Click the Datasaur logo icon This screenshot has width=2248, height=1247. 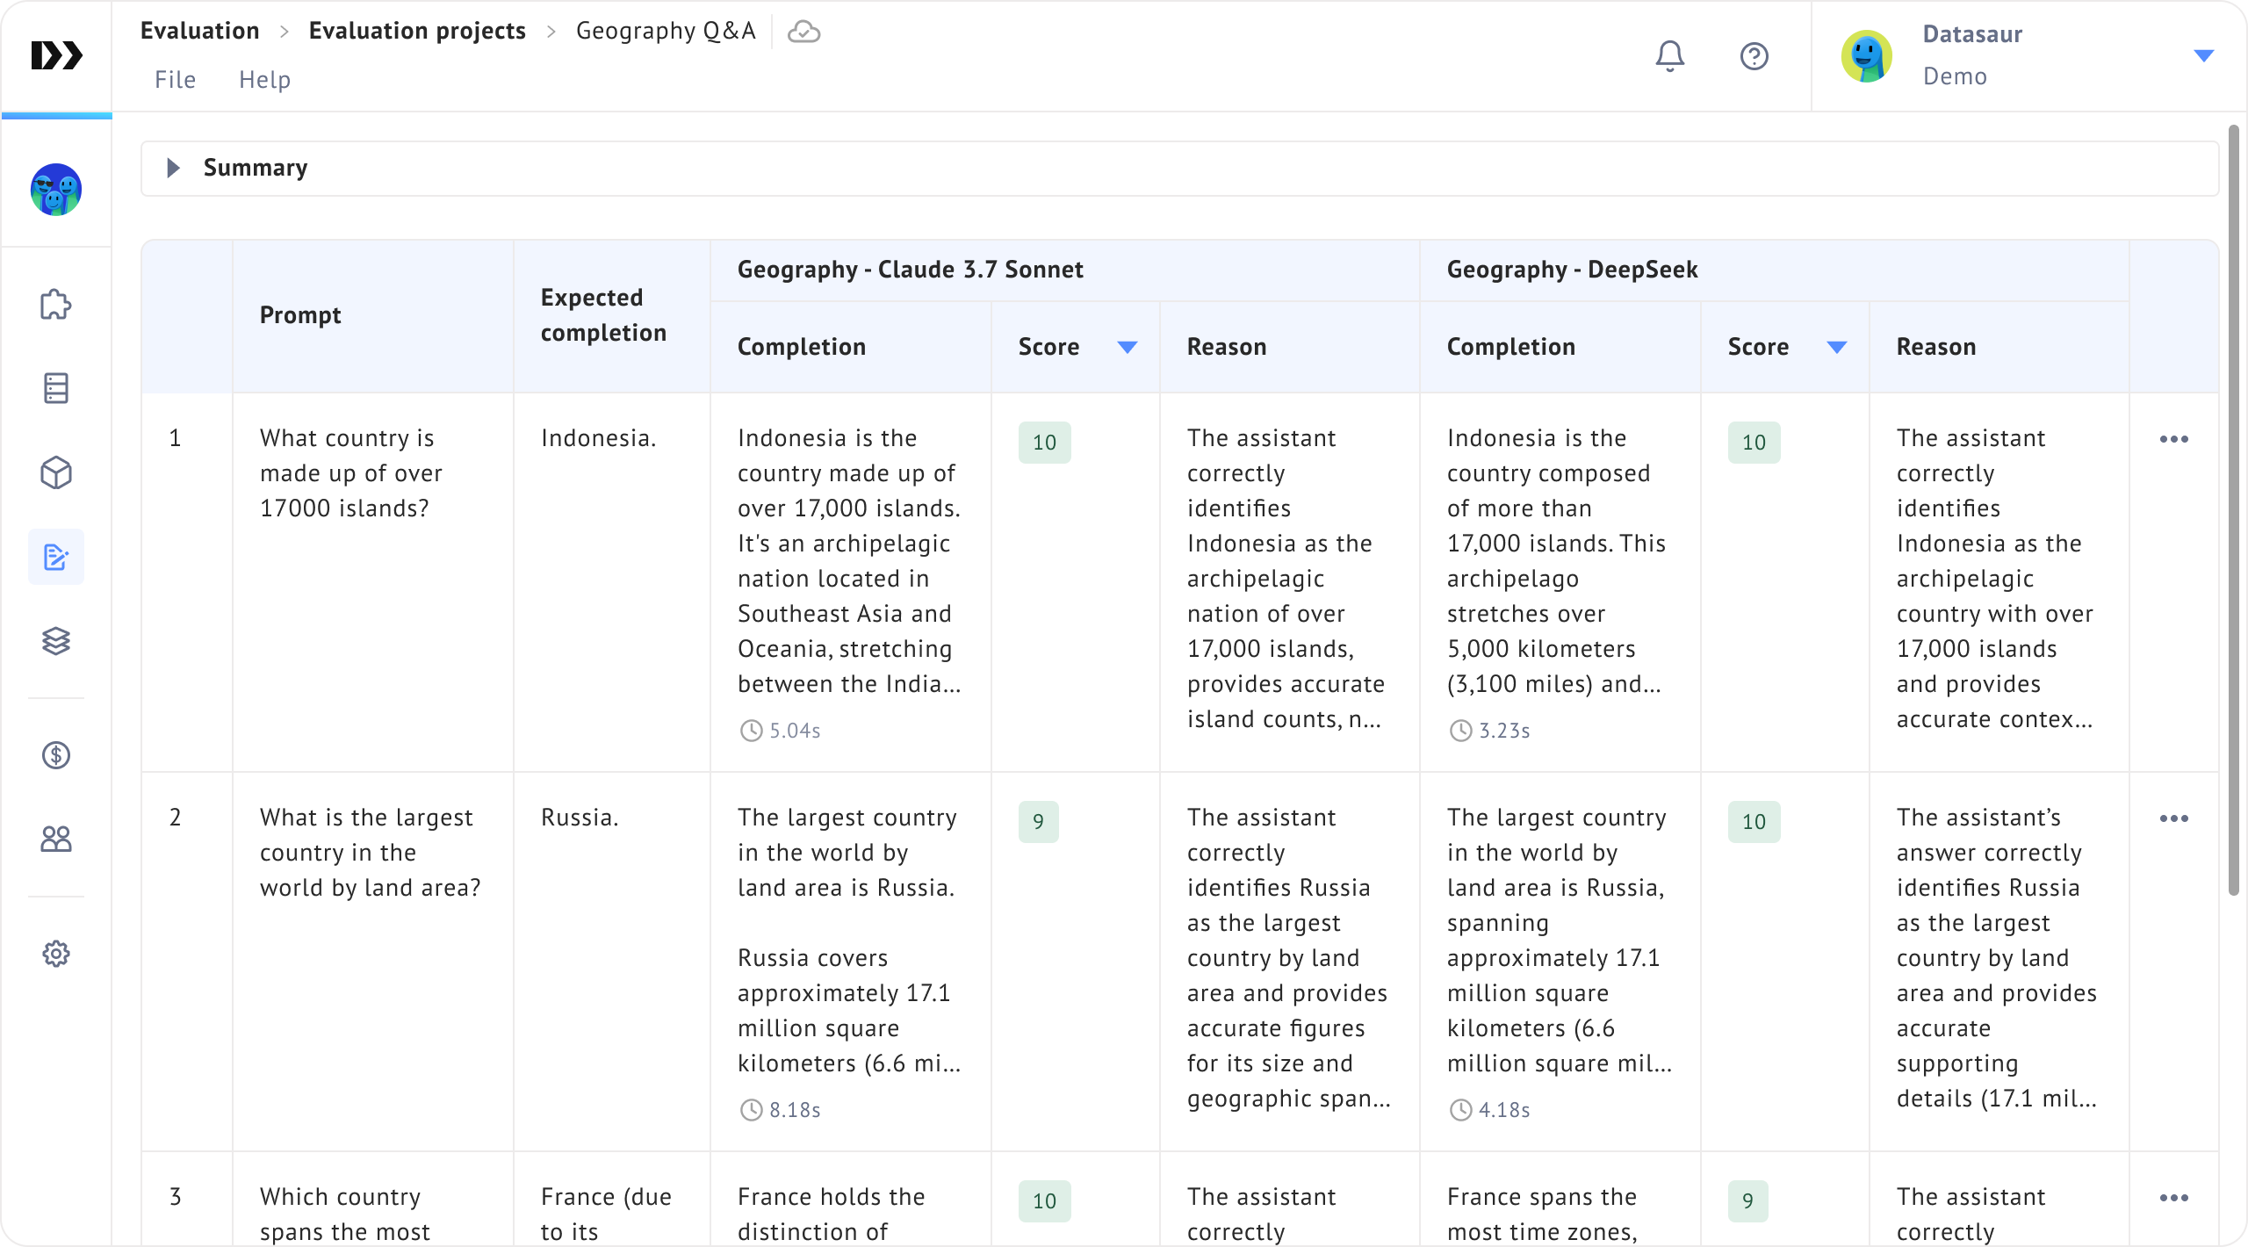(56, 55)
